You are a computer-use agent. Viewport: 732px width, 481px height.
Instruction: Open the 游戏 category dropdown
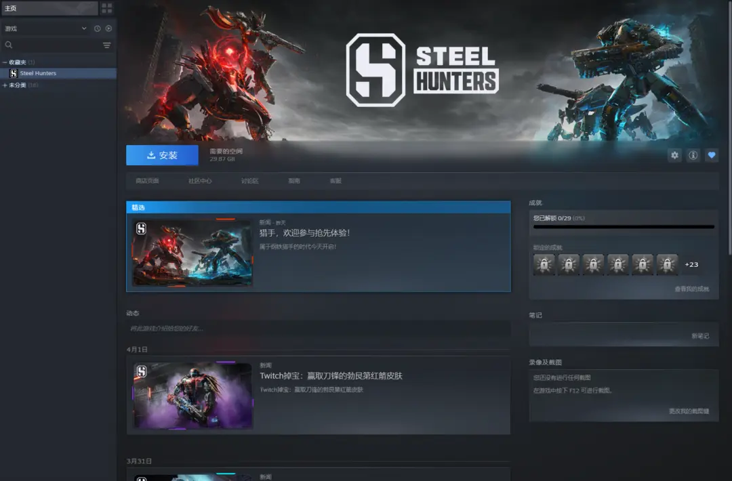(46, 28)
